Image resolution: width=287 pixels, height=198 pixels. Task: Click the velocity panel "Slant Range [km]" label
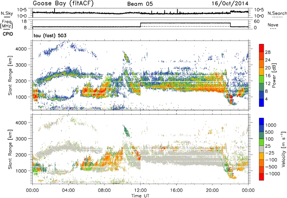[x=10, y=149]
